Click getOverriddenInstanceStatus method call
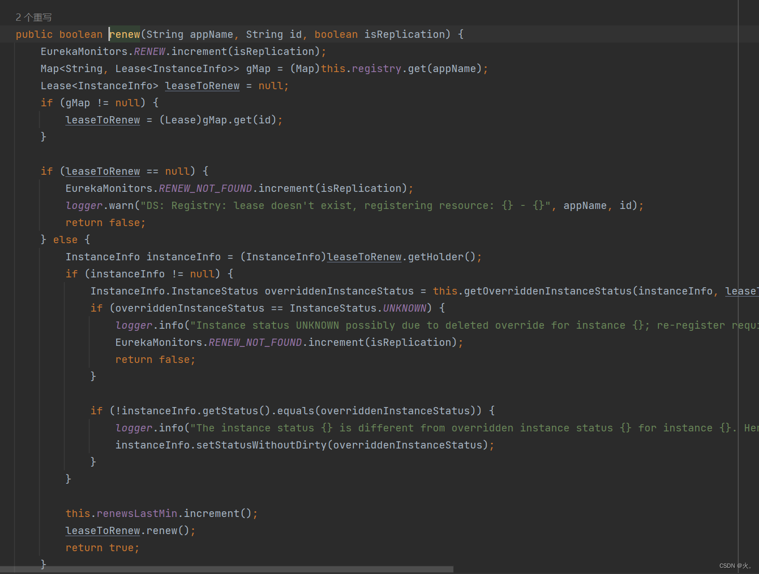Image resolution: width=759 pixels, height=574 pixels. pyautogui.click(x=548, y=291)
